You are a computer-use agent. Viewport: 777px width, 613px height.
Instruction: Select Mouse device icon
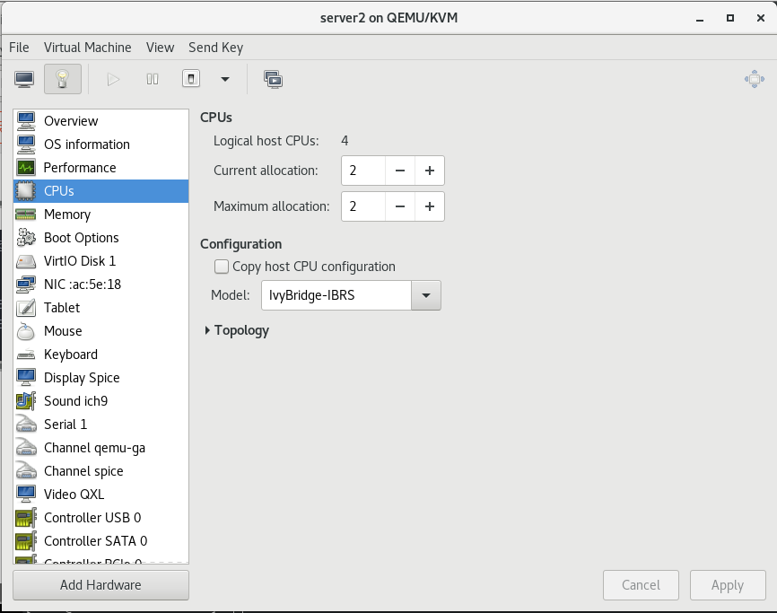pos(26,331)
